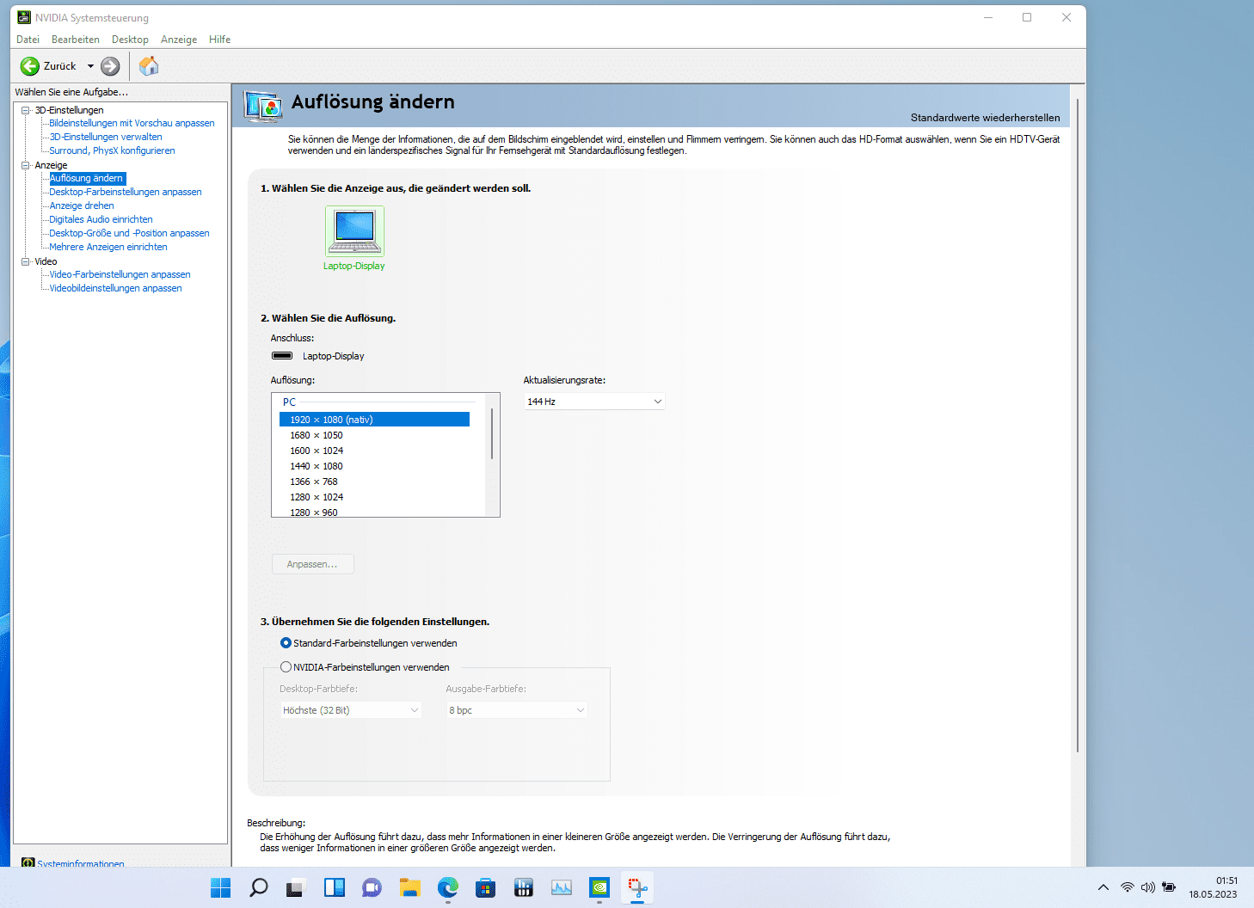The height and width of the screenshot is (908, 1254).
Task: Open the Desktop menu
Action: coord(130,40)
